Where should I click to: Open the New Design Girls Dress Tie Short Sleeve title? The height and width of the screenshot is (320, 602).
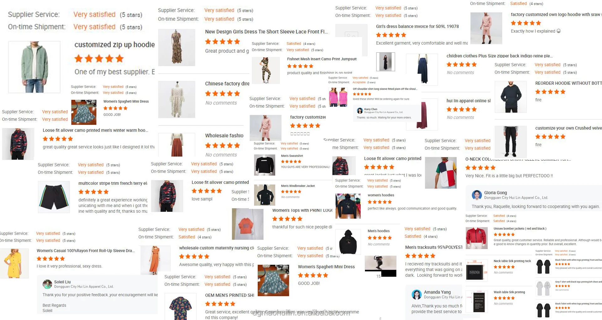(267, 32)
